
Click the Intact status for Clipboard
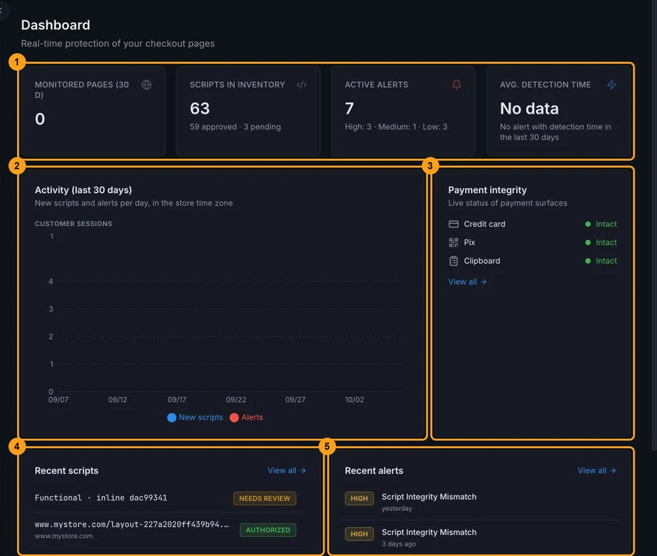click(x=606, y=261)
